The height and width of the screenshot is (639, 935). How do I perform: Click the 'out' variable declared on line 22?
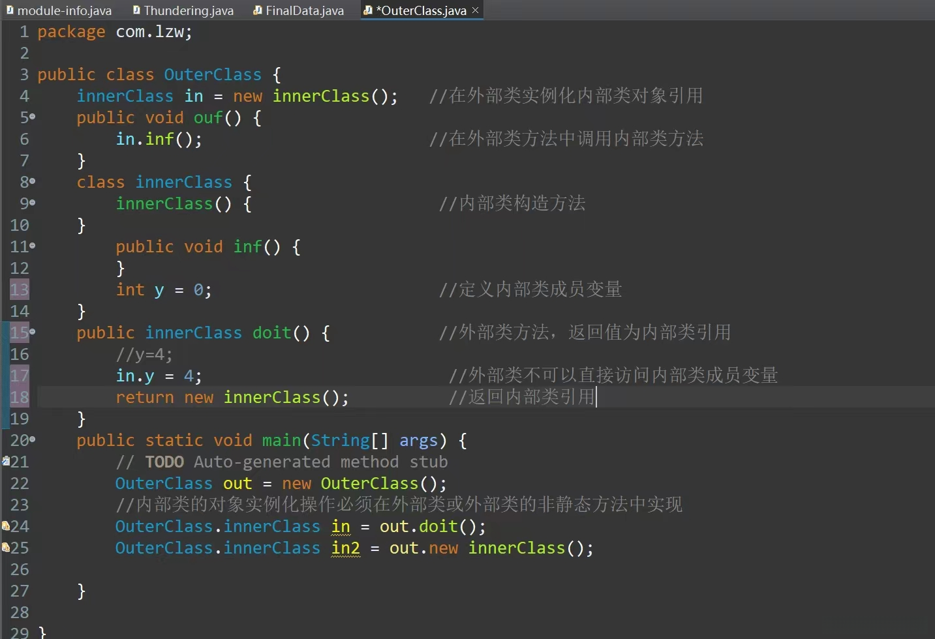pos(238,483)
